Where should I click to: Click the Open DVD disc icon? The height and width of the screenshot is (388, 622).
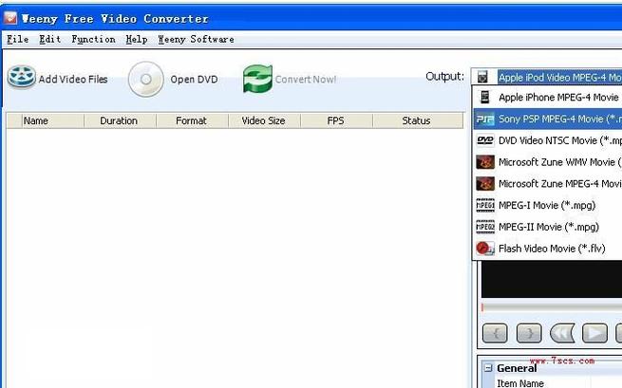146,80
